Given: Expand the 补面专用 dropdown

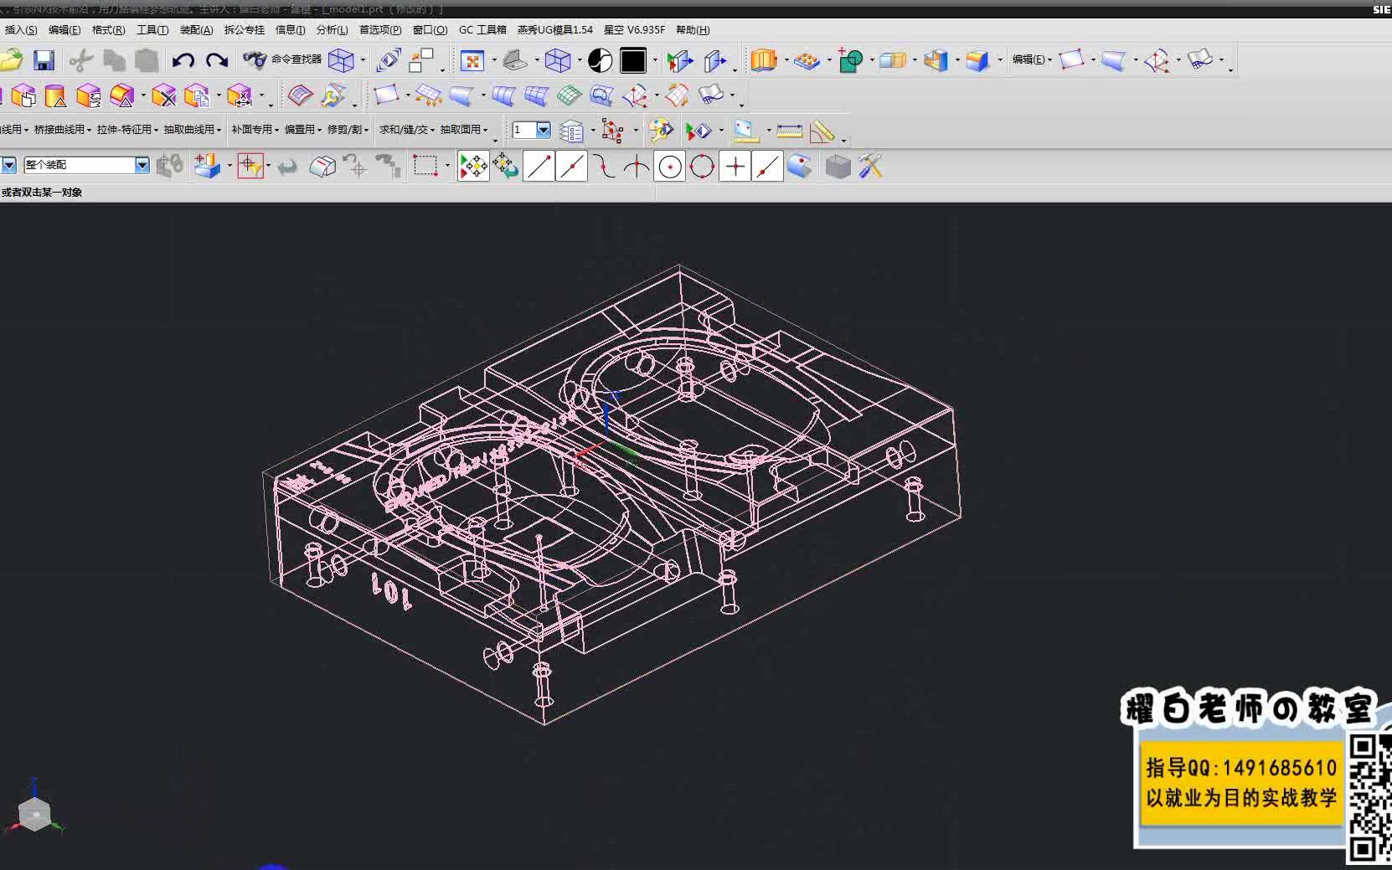Looking at the screenshot, I should coord(255,130).
